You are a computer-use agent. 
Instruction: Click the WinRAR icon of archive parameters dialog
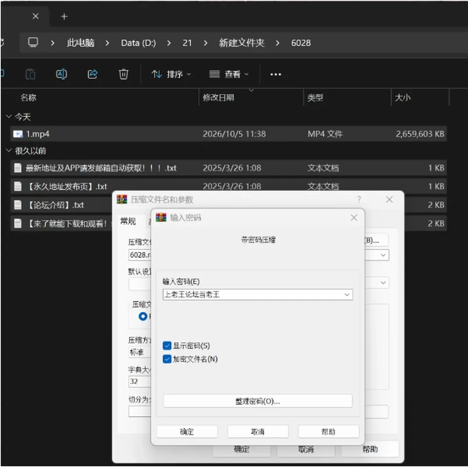click(x=122, y=199)
